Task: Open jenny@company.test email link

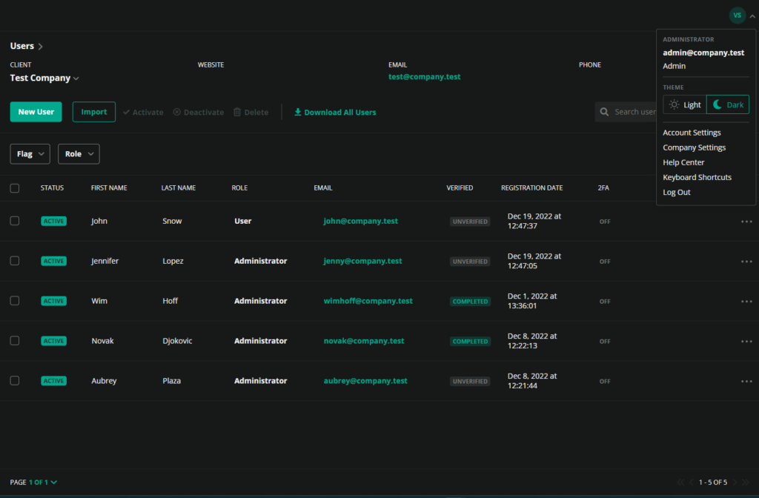Action: tap(362, 261)
